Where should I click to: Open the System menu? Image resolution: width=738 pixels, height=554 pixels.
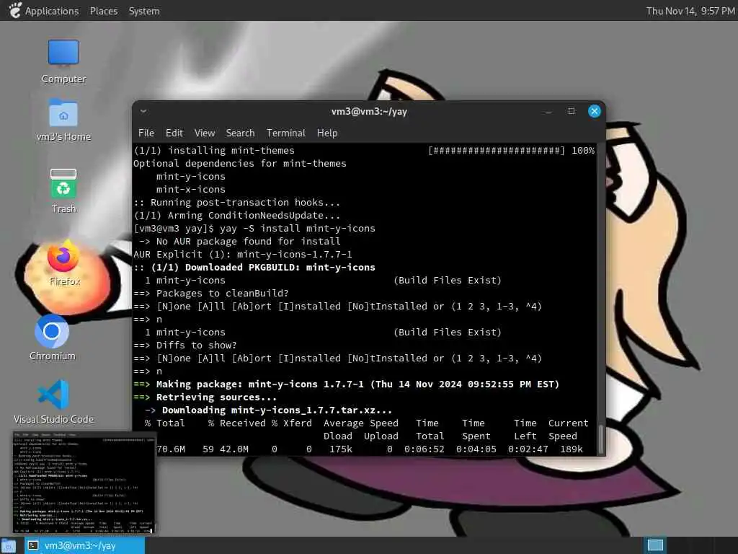pyautogui.click(x=144, y=11)
